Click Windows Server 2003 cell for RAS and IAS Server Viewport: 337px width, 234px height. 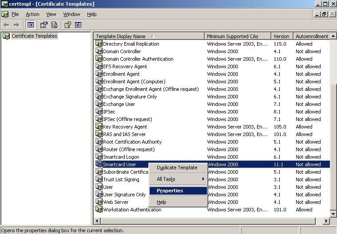coord(237,134)
